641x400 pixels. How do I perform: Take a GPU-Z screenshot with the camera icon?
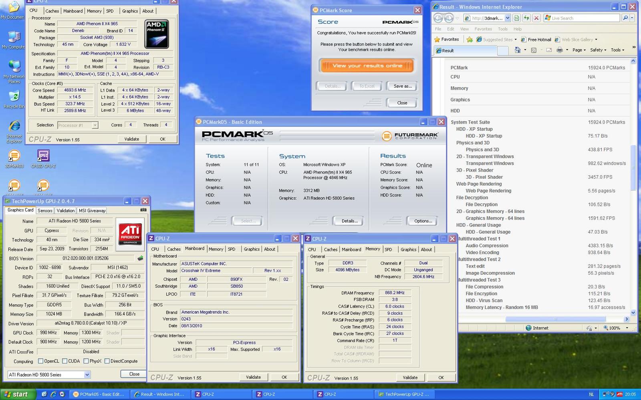pos(143,210)
